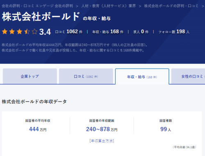Image resolution: width=205 pixels, height=156 pixels.
Task: Open the 女性の口コミ tab
Action: [x=188, y=76]
